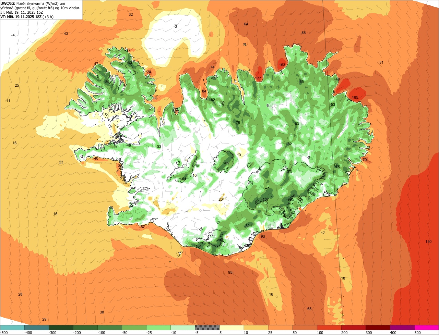Click the 95 flux value south of Iceland
The image size is (439, 335).
point(230,273)
